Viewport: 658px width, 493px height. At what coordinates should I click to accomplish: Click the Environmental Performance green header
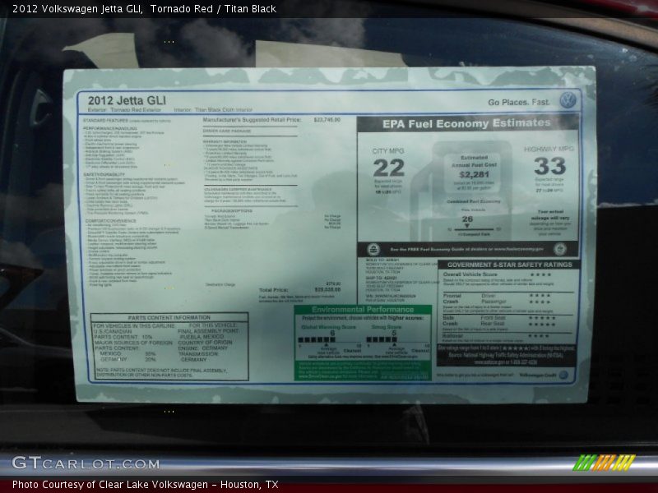pyautogui.click(x=363, y=310)
